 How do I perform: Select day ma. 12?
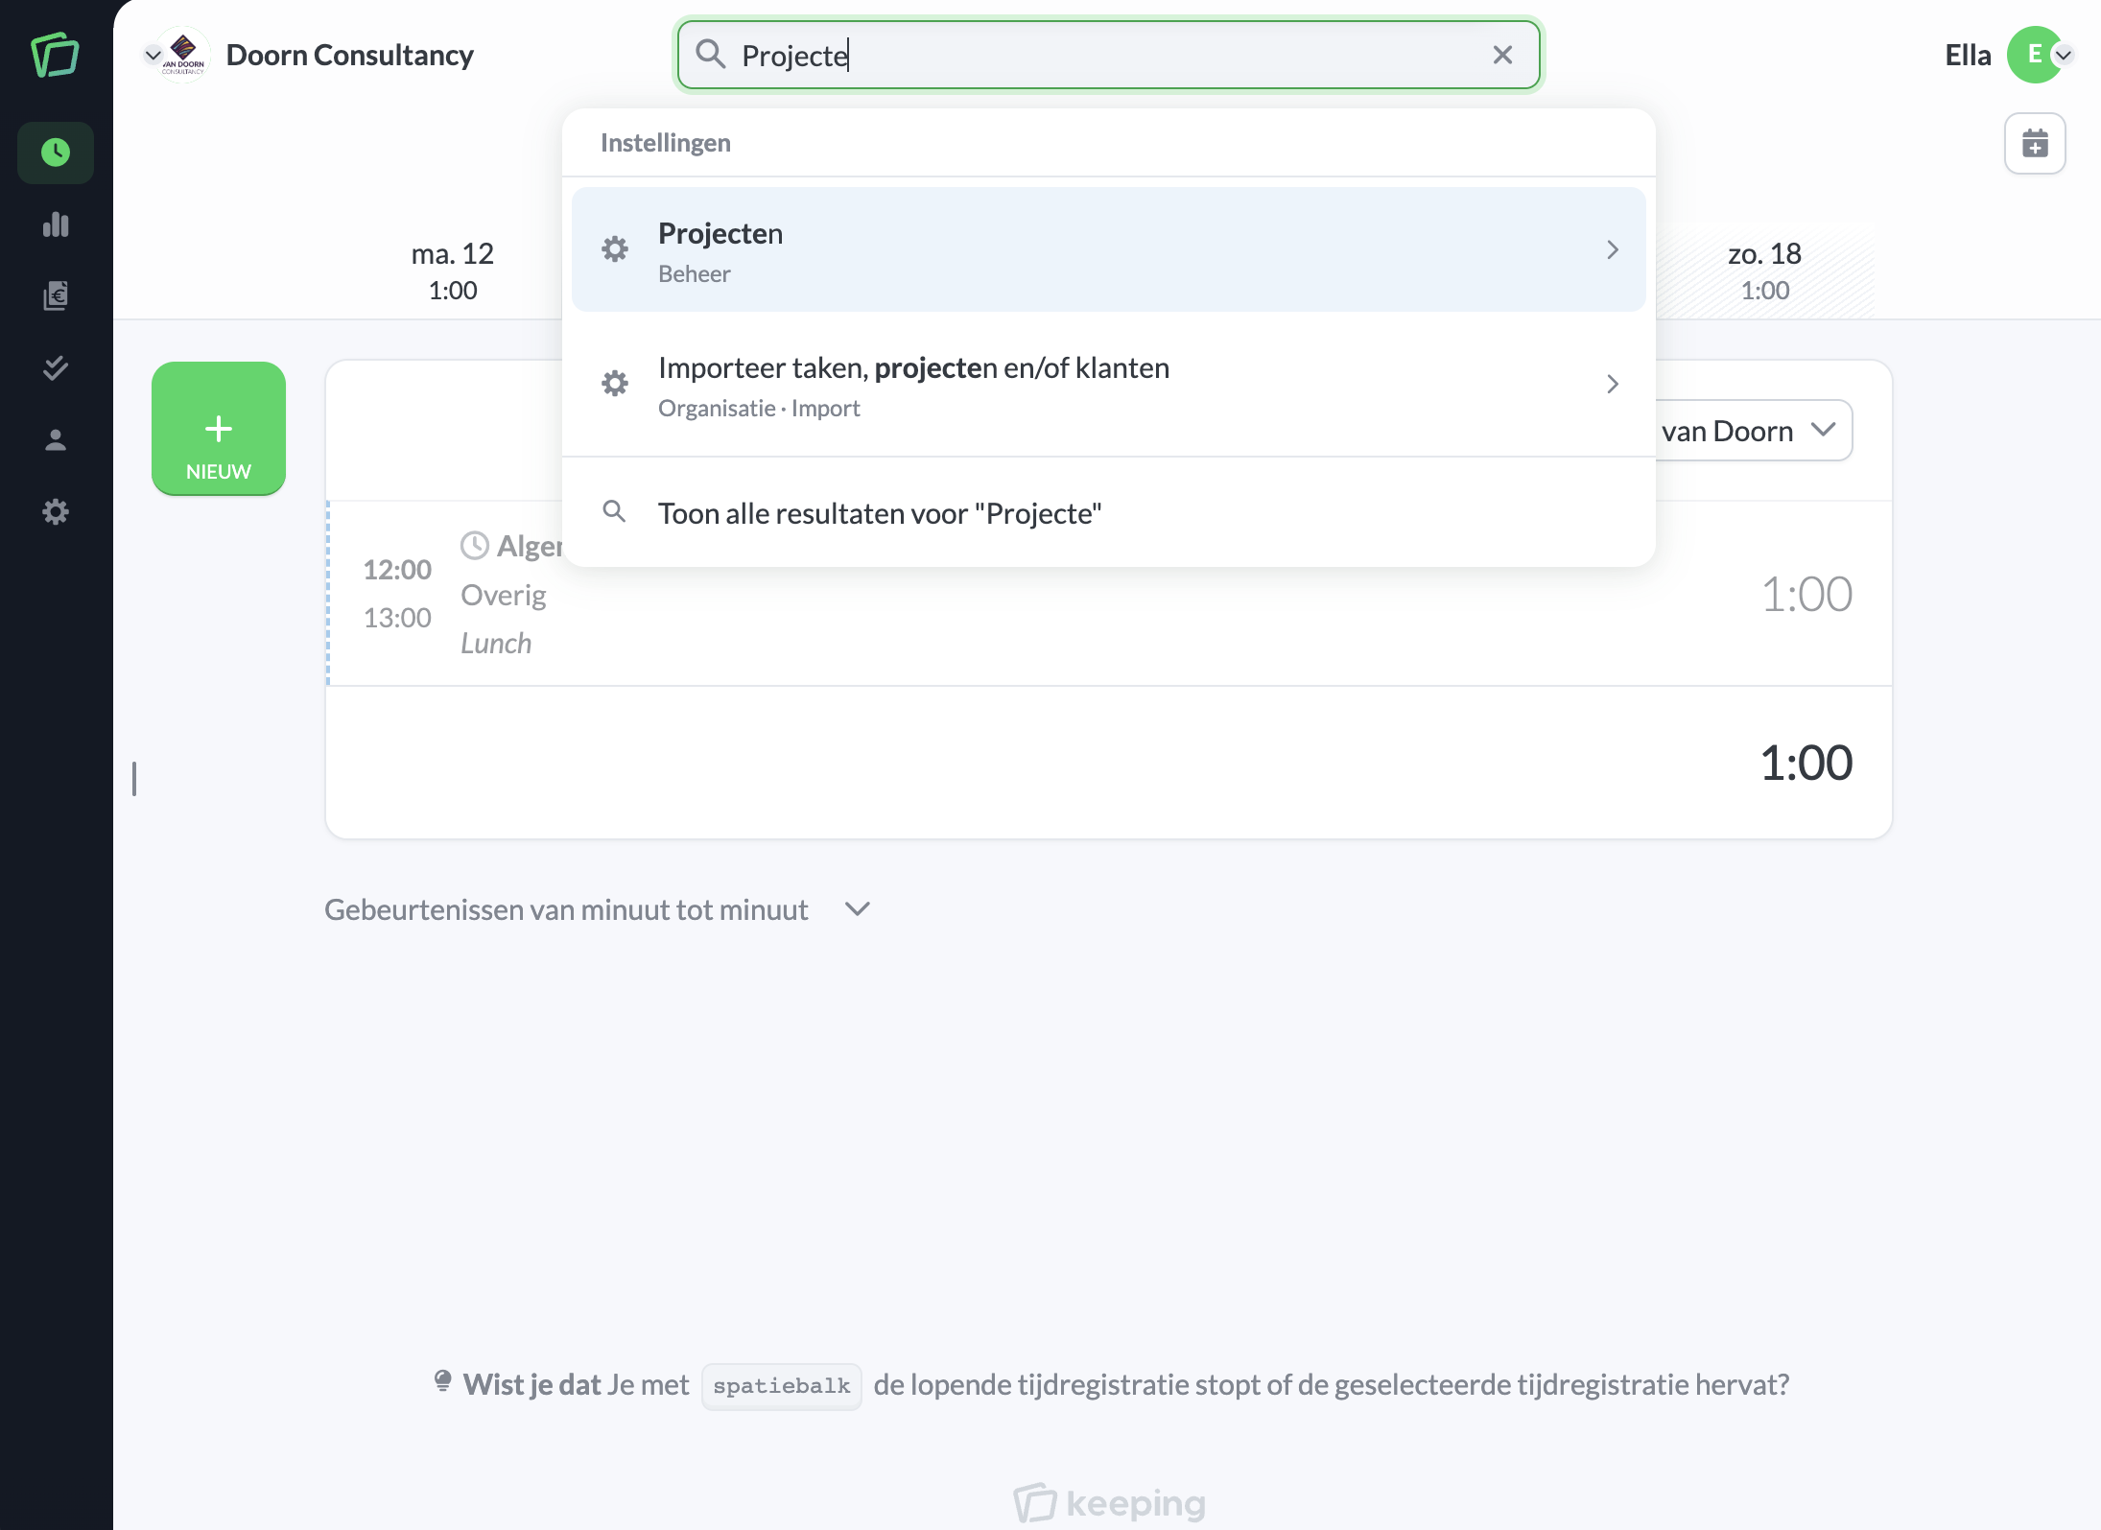pyautogui.click(x=452, y=271)
